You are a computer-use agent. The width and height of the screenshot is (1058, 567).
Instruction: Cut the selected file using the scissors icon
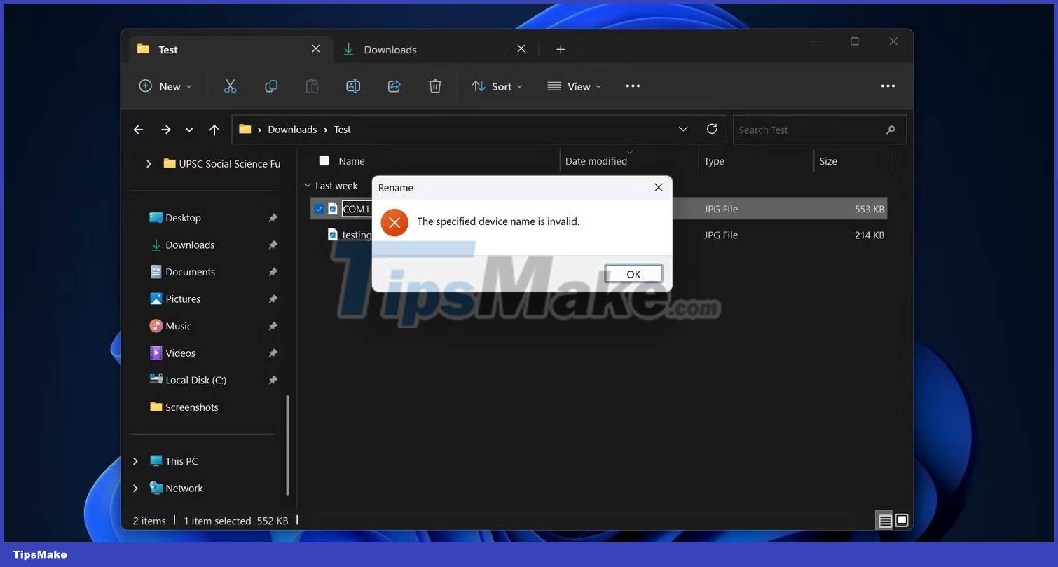click(231, 86)
